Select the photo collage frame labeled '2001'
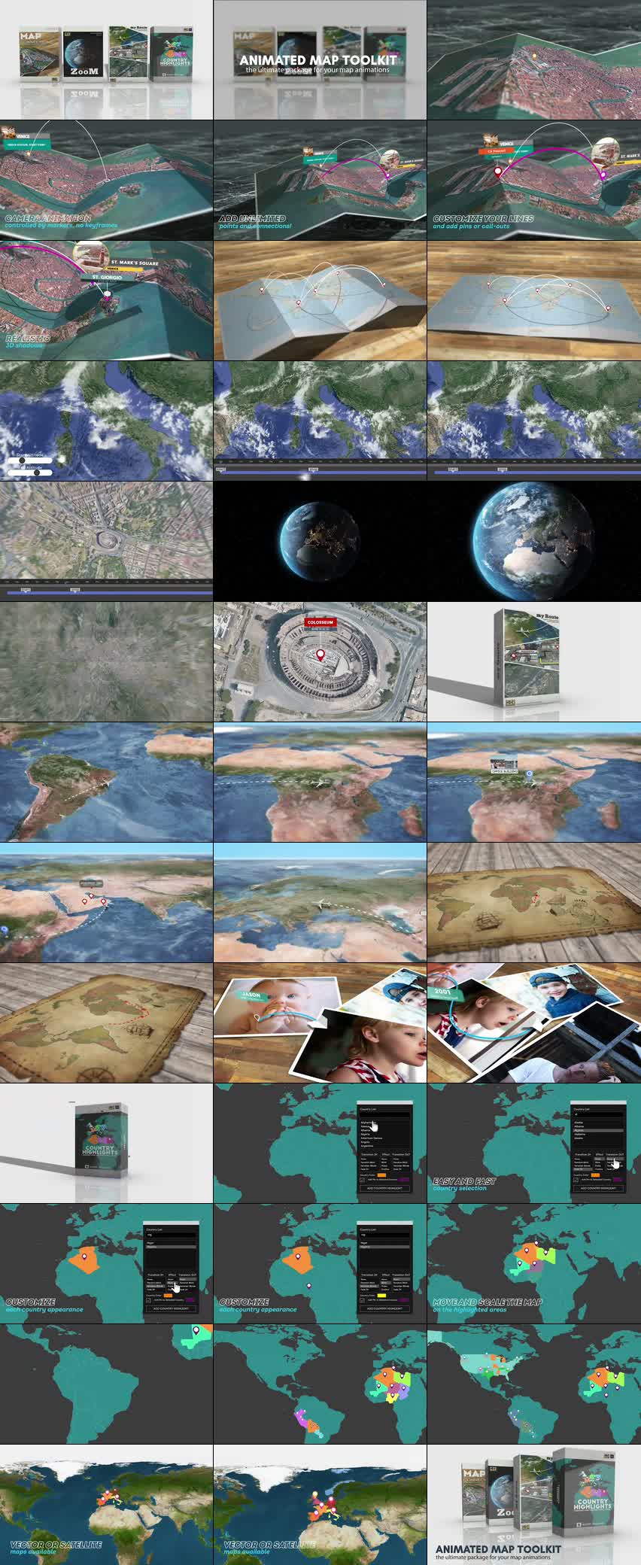The height and width of the screenshot is (1565, 641). [x=534, y=1023]
